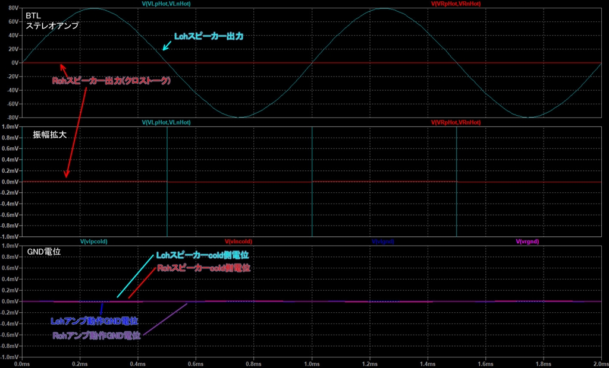Click the 0.6ms time axis value

(x=196, y=364)
